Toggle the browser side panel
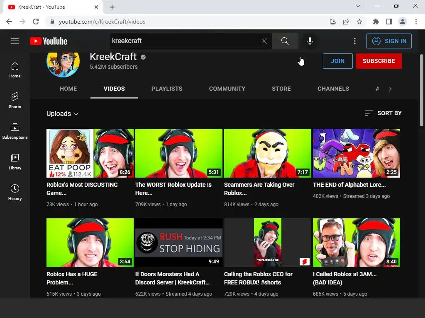 (x=389, y=22)
